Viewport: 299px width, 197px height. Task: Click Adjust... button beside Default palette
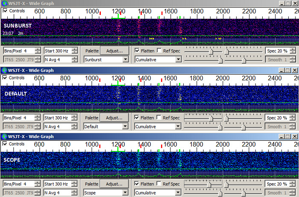point(114,118)
